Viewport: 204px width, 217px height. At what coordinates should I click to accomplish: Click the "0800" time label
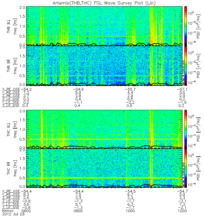click(78, 211)
